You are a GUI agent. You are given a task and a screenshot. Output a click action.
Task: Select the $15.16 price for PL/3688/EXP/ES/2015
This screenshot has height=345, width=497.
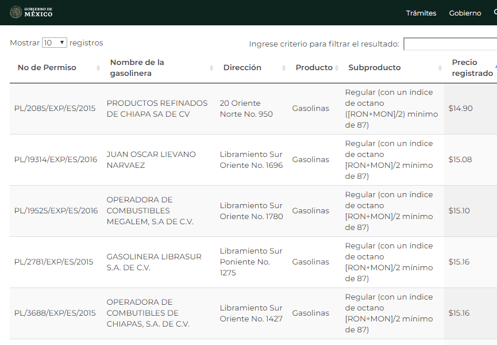click(x=459, y=313)
